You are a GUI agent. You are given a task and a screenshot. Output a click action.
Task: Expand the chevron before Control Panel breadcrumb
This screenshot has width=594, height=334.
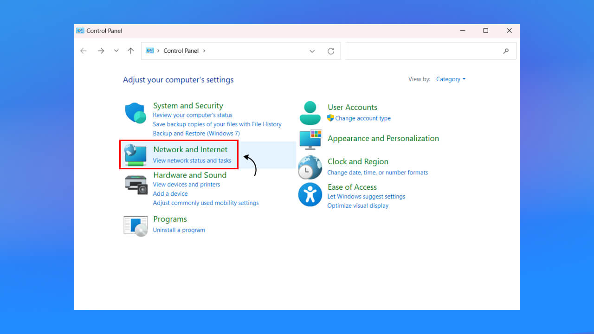point(158,51)
